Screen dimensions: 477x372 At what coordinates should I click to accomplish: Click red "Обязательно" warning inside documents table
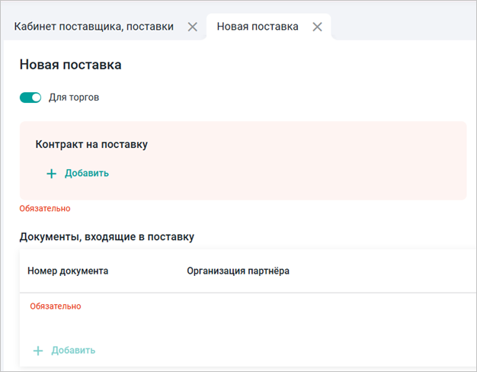pos(56,306)
